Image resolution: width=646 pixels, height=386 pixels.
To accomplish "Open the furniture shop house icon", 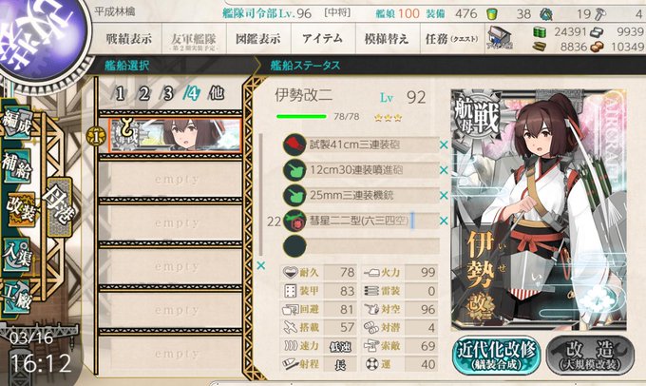I will tap(500, 38).
